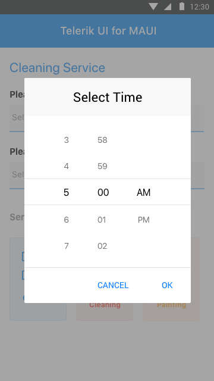Select AM in the period spinner
The height and width of the screenshot is (381, 214).
[144, 192]
